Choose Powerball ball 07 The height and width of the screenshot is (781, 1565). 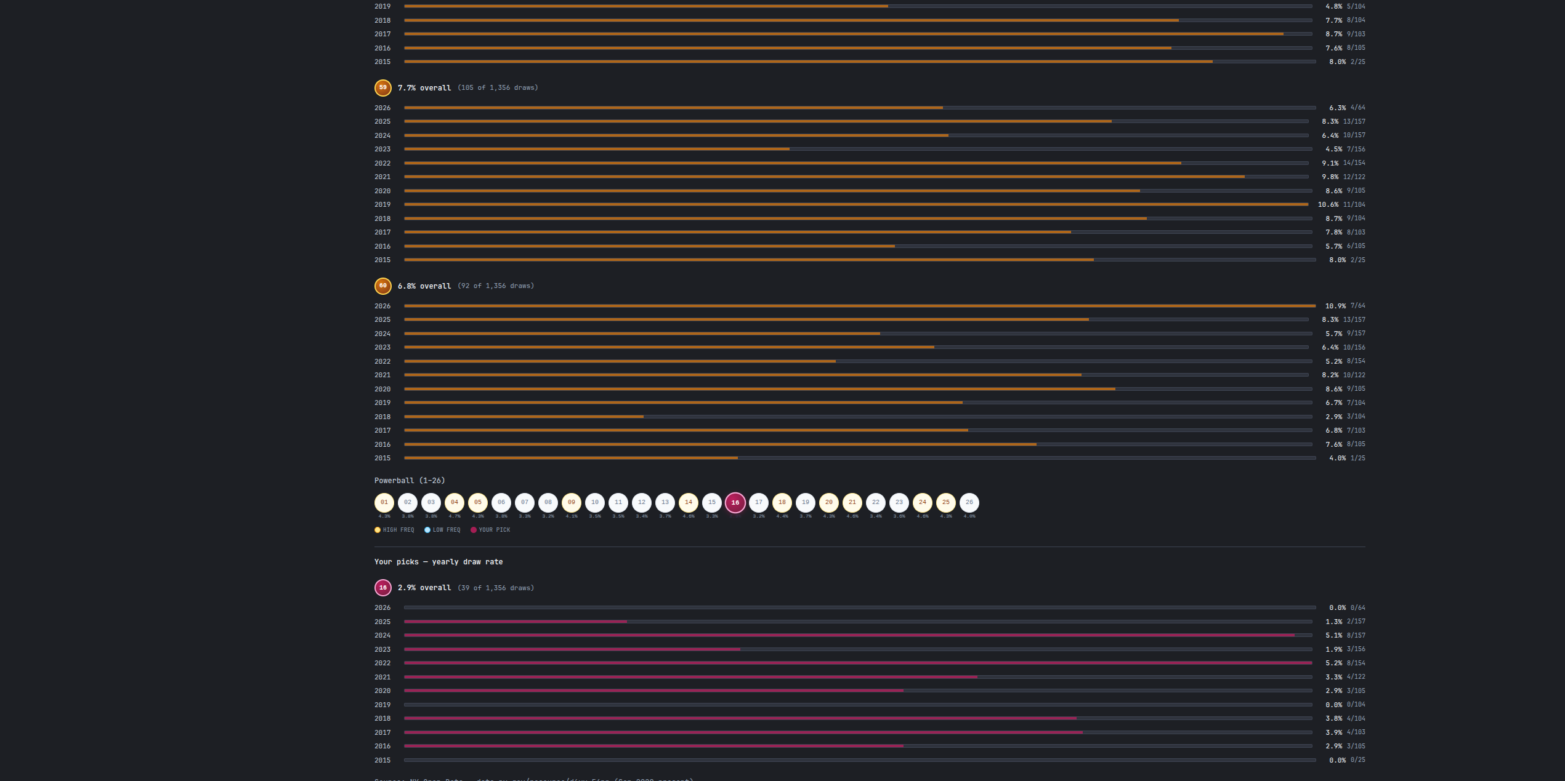pyautogui.click(x=525, y=502)
